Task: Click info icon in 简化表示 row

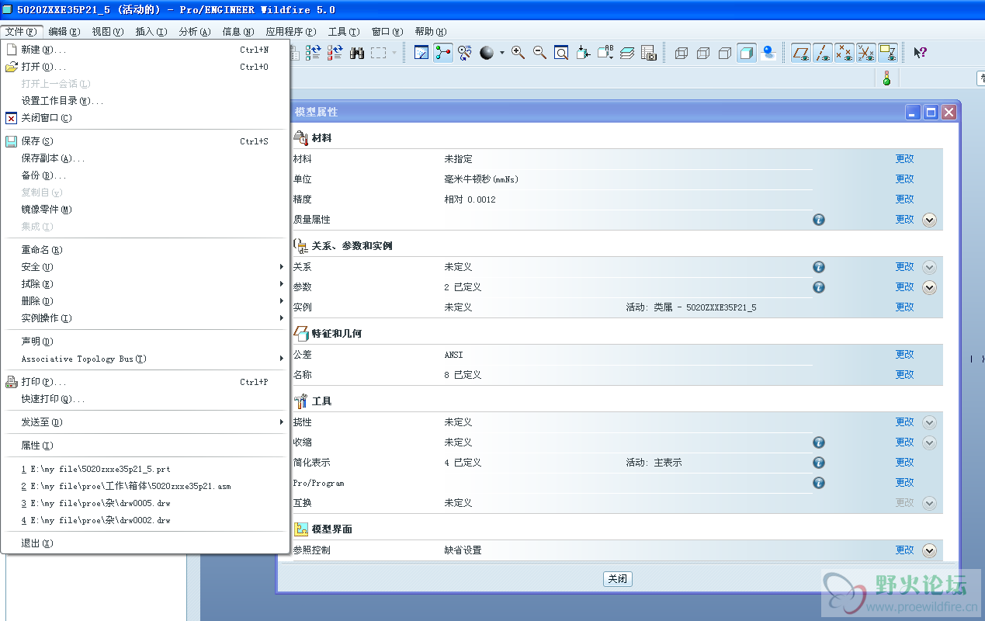Action: [x=818, y=463]
